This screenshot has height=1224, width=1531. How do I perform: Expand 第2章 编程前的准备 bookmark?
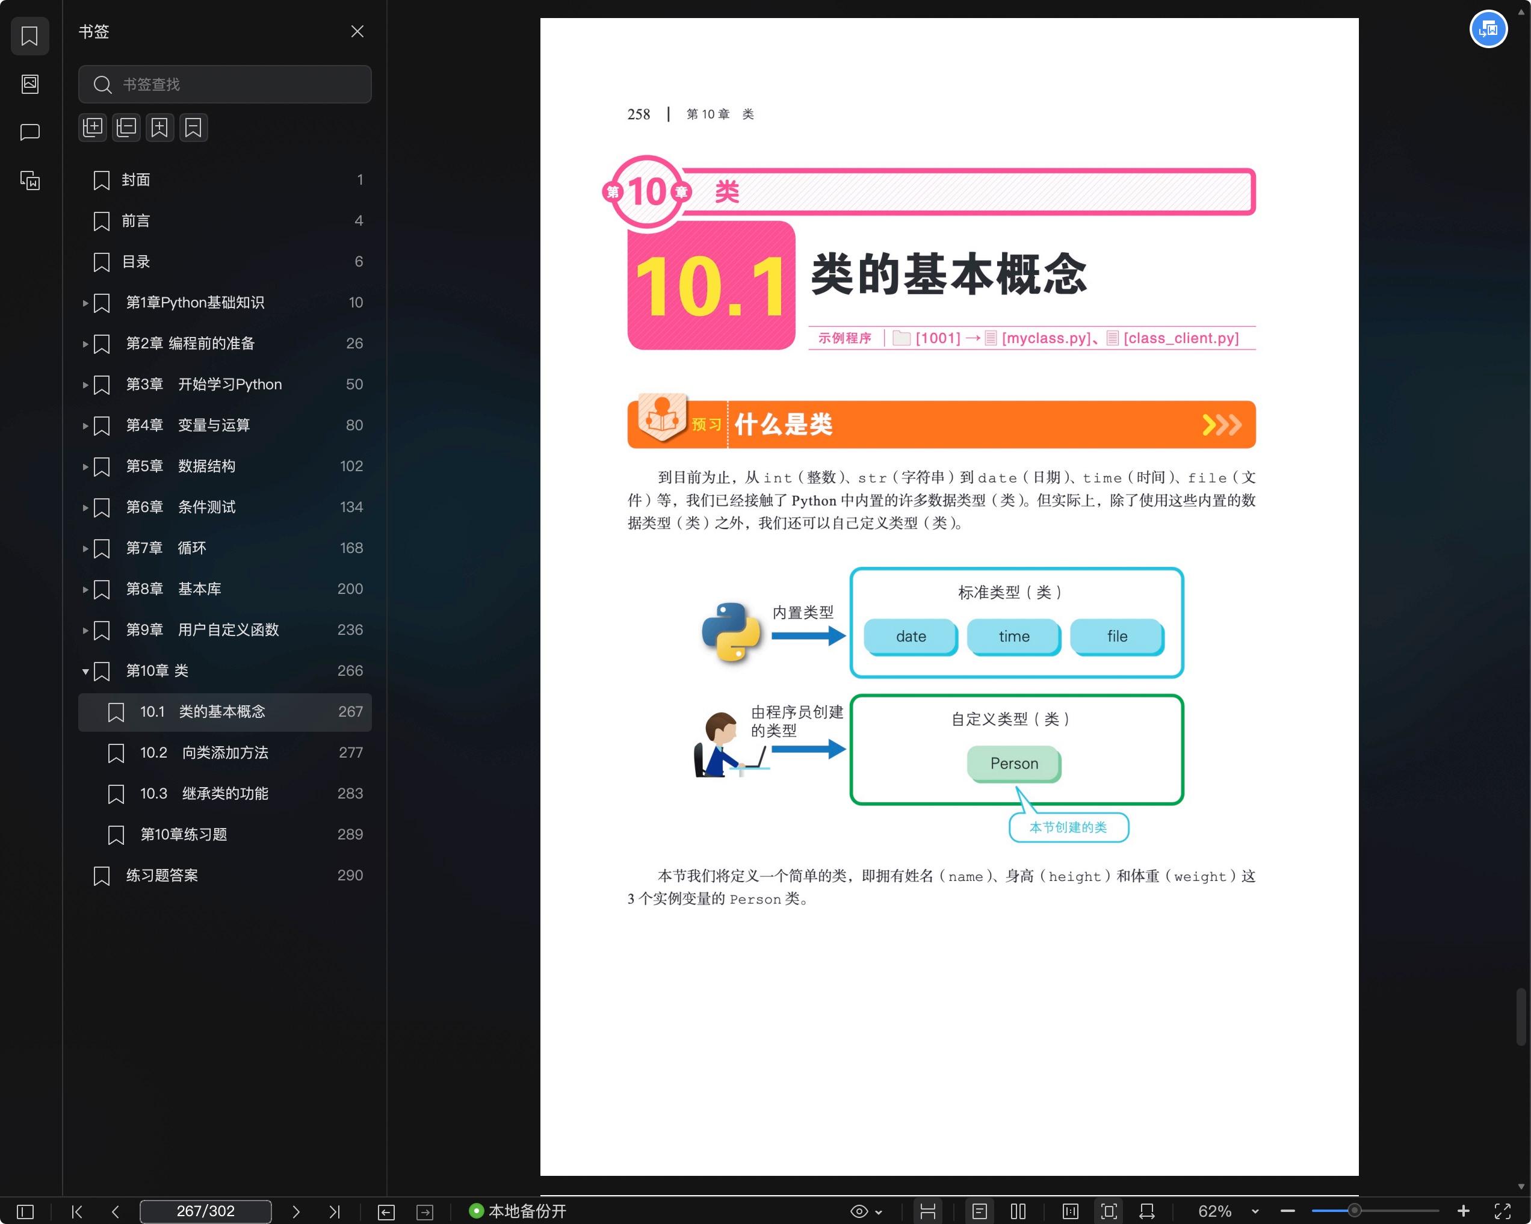coord(85,344)
